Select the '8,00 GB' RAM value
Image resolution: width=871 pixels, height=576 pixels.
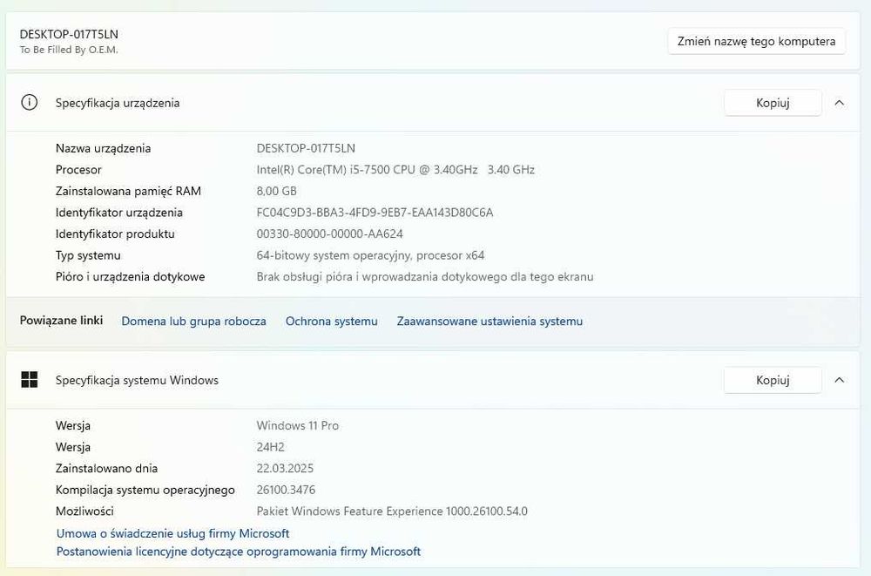pyautogui.click(x=276, y=191)
